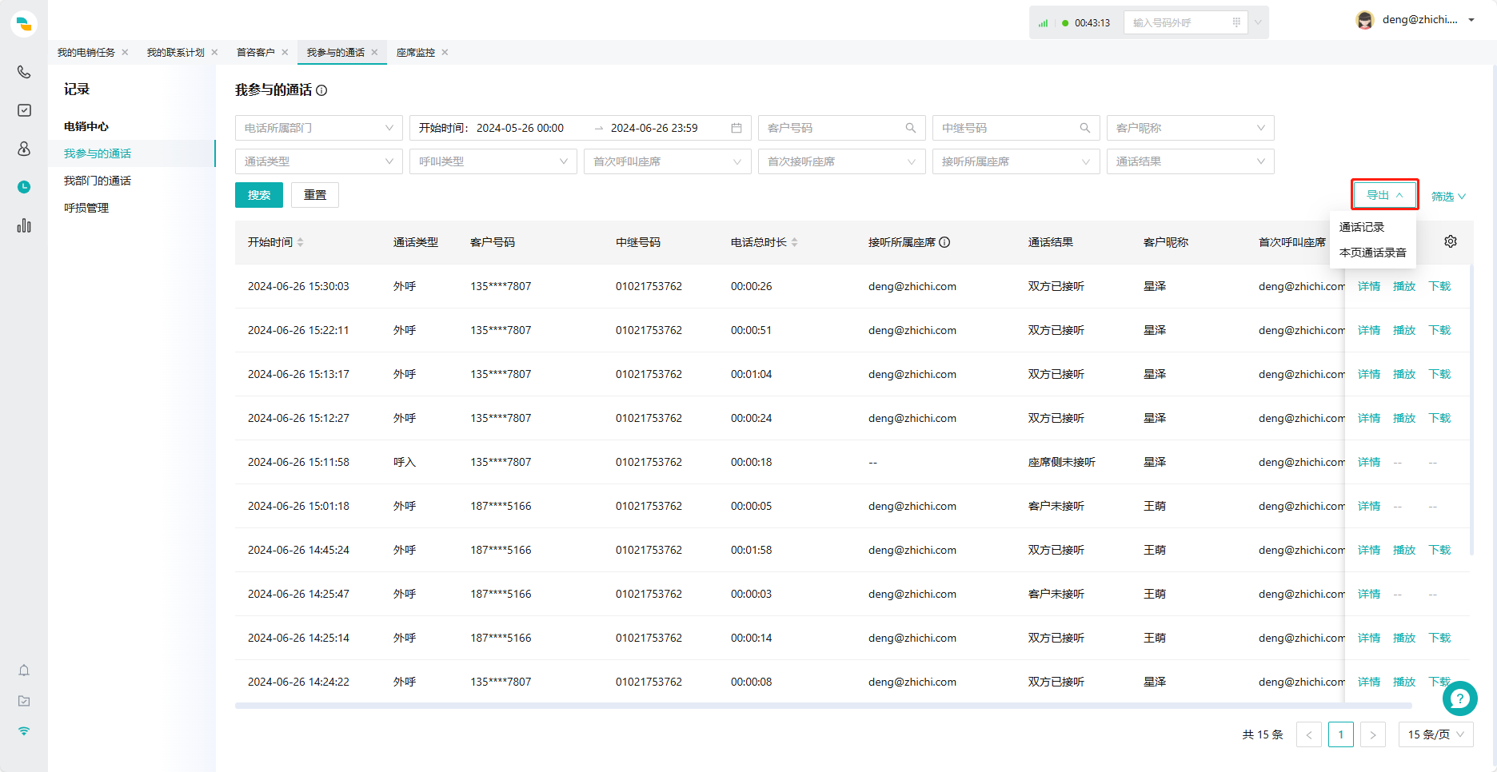The width and height of the screenshot is (1497, 772).
Task: Switch to 我的联系计划 tab
Action: 176,53
